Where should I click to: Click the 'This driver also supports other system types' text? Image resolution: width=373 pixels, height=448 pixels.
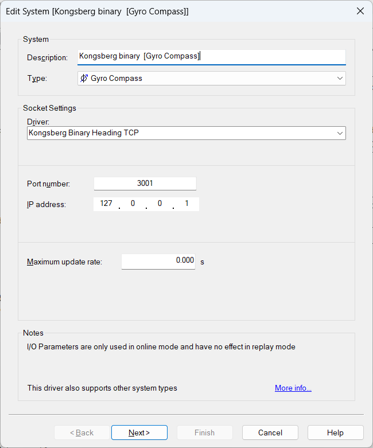102,388
